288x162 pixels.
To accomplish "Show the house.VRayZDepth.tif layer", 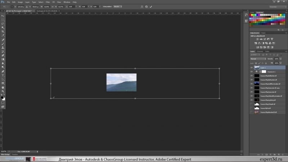I will [x=251, y=104].
